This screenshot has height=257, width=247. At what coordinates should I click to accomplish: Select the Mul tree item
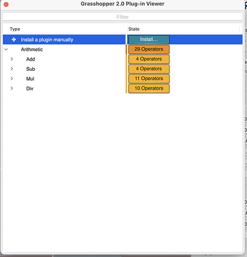click(30, 79)
